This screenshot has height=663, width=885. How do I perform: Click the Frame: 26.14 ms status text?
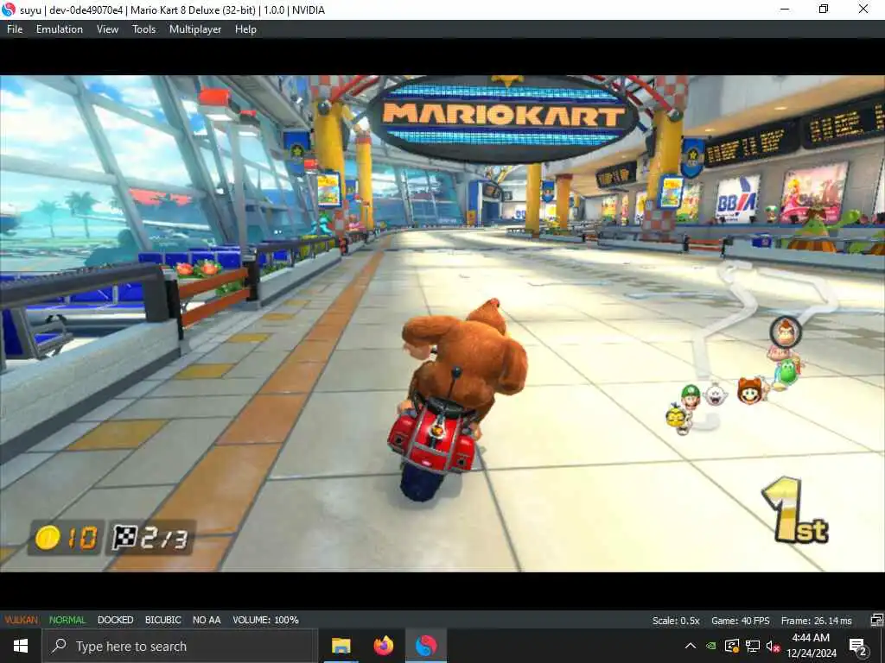point(816,620)
